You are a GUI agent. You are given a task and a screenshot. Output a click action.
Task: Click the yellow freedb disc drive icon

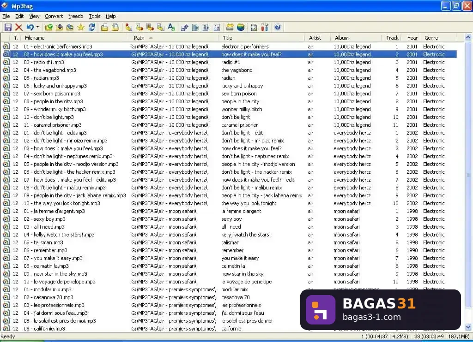[230, 27]
